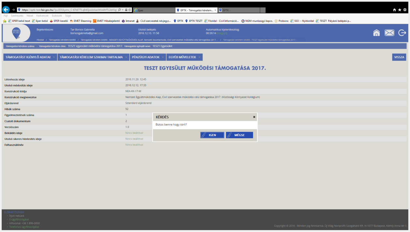410x232 pixels.
Task: Open Telefonos ügyfélszolgálat footer link
Action: click(24, 227)
